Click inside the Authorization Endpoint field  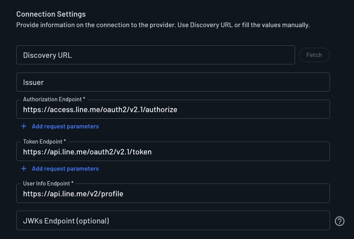[173, 109]
